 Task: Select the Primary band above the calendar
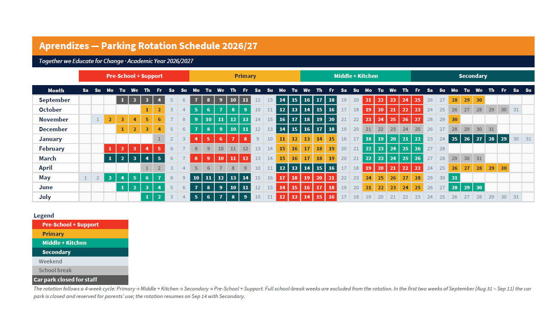coord(245,76)
